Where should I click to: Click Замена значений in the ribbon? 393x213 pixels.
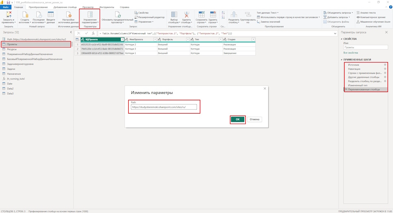tap(268, 22)
